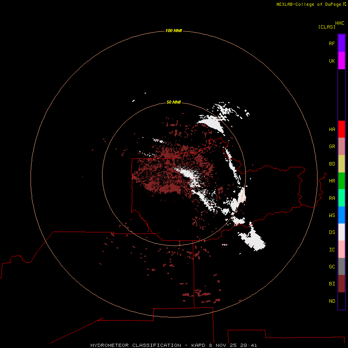Pick the HR green legend swatch
The width and height of the screenshot is (348, 348).
(341, 181)
